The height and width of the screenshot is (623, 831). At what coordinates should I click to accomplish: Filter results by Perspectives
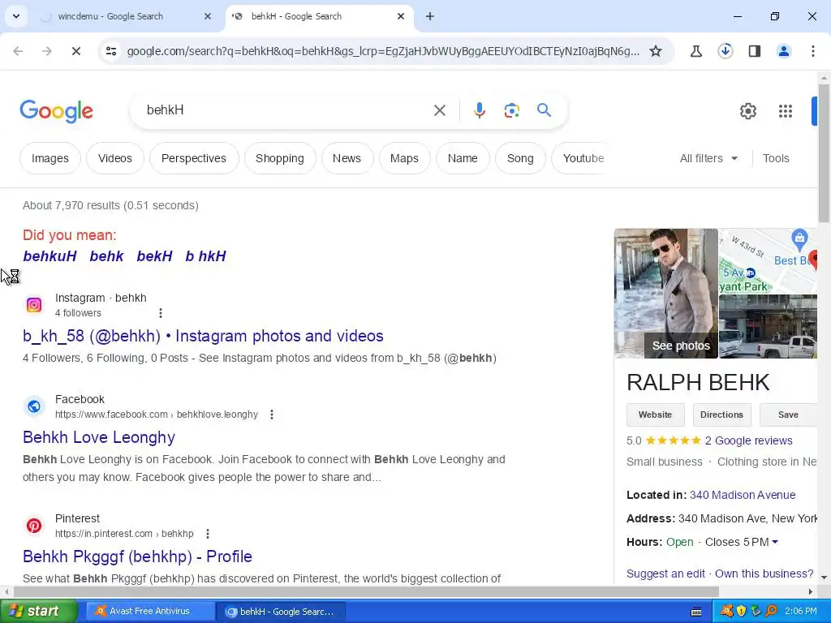pos(194,158)
